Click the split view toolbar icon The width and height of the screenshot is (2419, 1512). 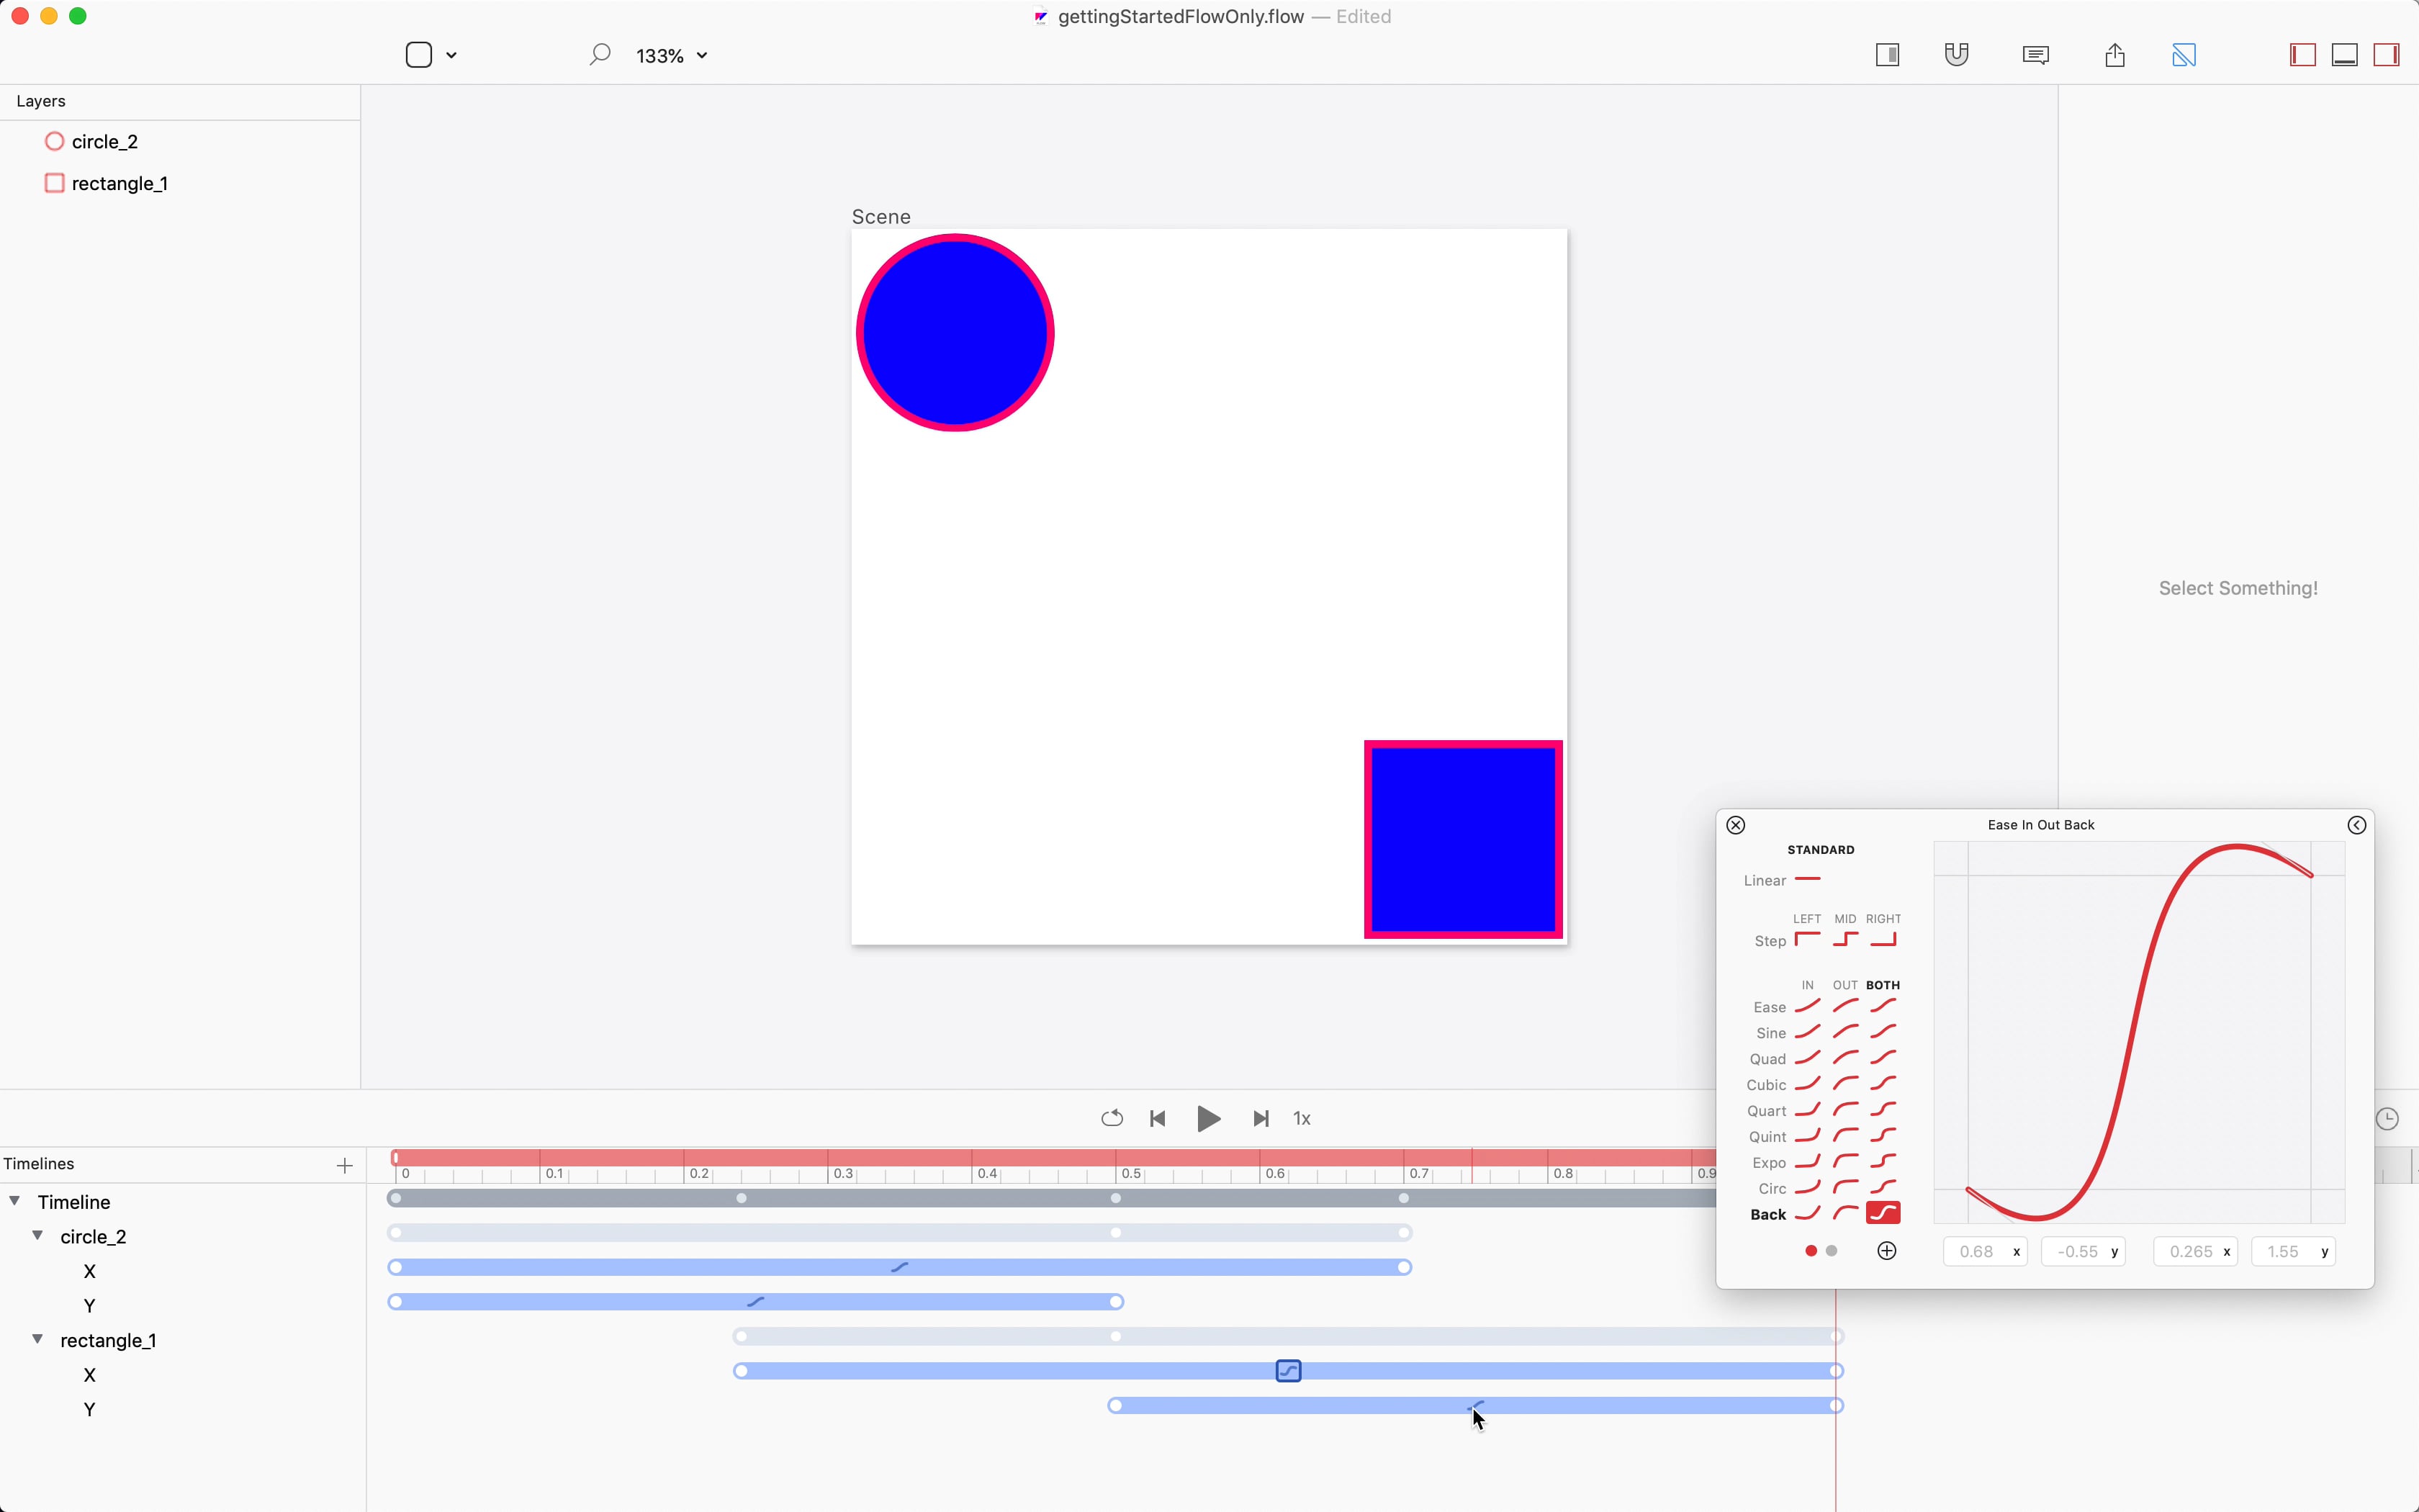(x=1887, y=55)
